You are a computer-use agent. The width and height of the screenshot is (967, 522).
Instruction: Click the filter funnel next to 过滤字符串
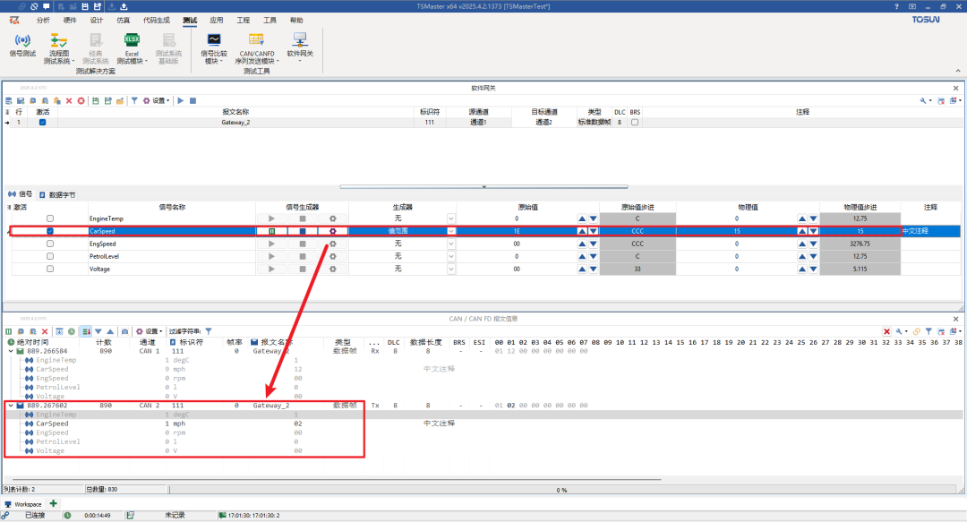209,331
